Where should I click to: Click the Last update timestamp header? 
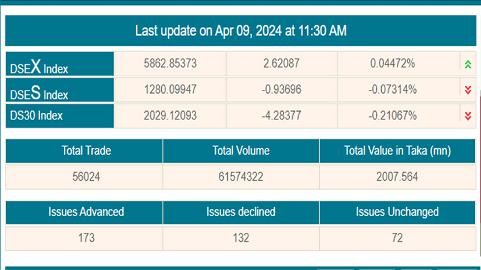pyautogui.click(x=240, y=31)
